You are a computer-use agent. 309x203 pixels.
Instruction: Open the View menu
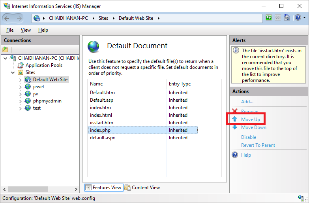(26, 30)
